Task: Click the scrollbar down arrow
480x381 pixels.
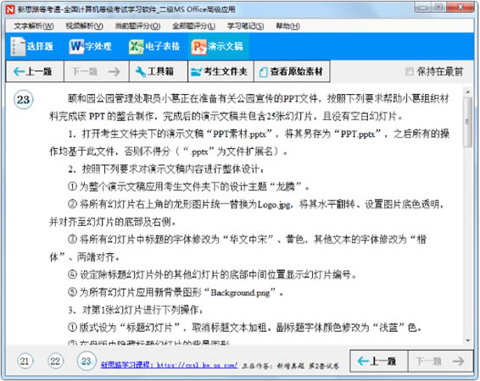Action: click(467, 340)
